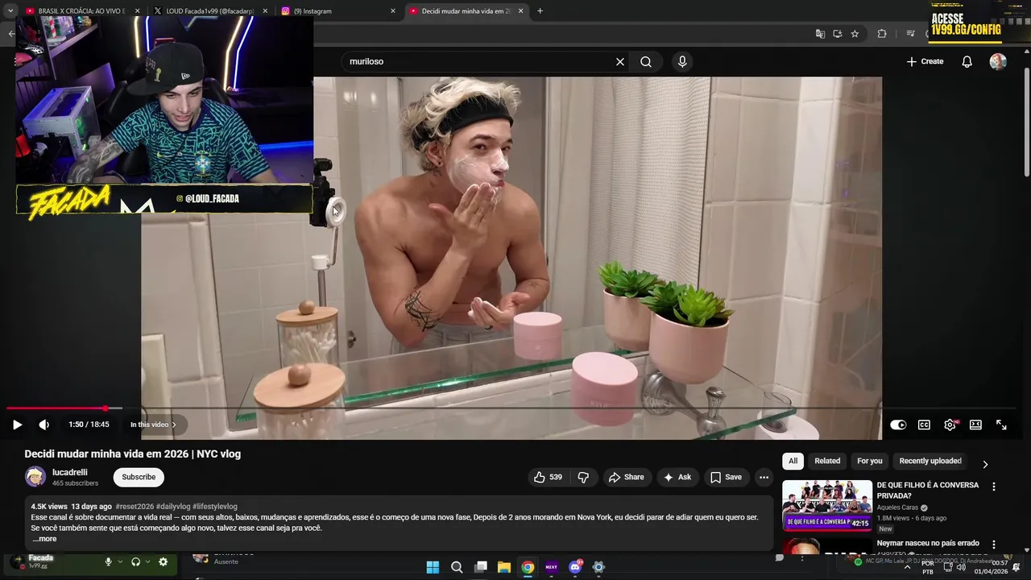Open Discord from the taskbar

click(x=575, y=567)
